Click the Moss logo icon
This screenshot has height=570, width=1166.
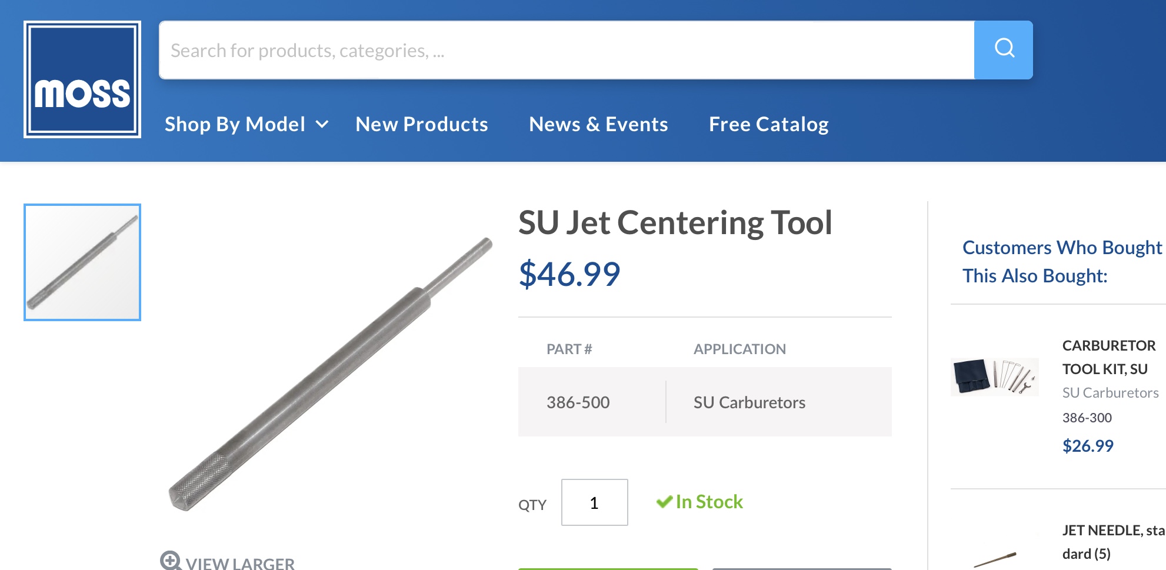[x=82, y=79]
